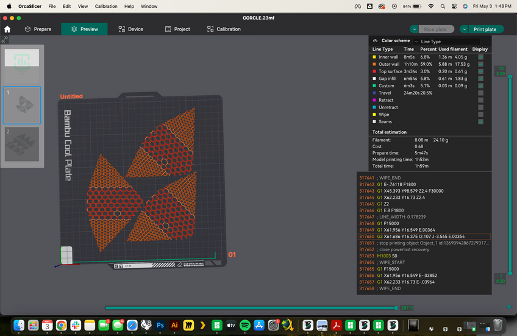
Task: Open Photoshop from the Dock
Action: (x=160, y=325)
